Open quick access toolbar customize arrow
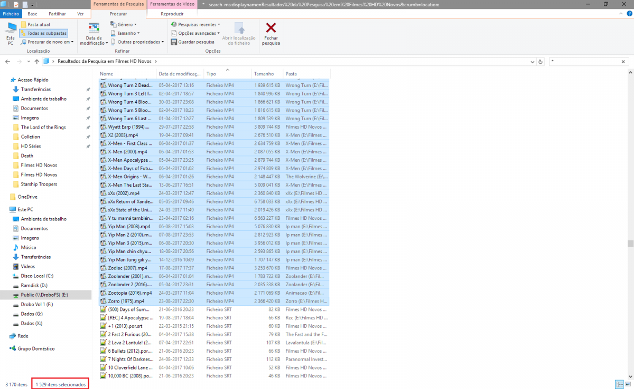 33,4
